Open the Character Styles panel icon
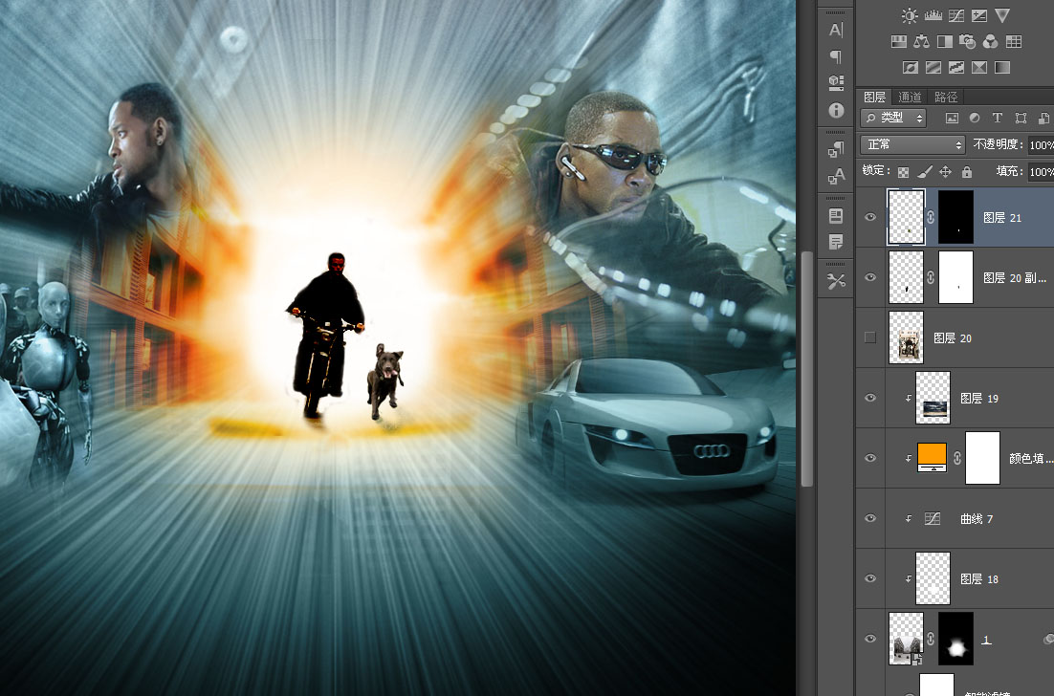Screen dimensions: 1054x696 pos(836,176)
